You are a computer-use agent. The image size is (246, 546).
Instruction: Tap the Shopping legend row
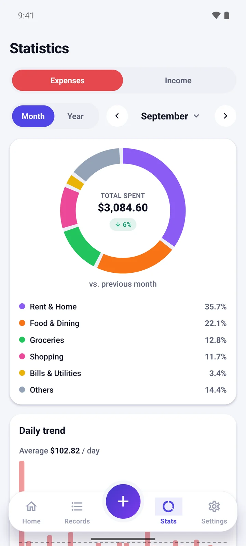123,357
